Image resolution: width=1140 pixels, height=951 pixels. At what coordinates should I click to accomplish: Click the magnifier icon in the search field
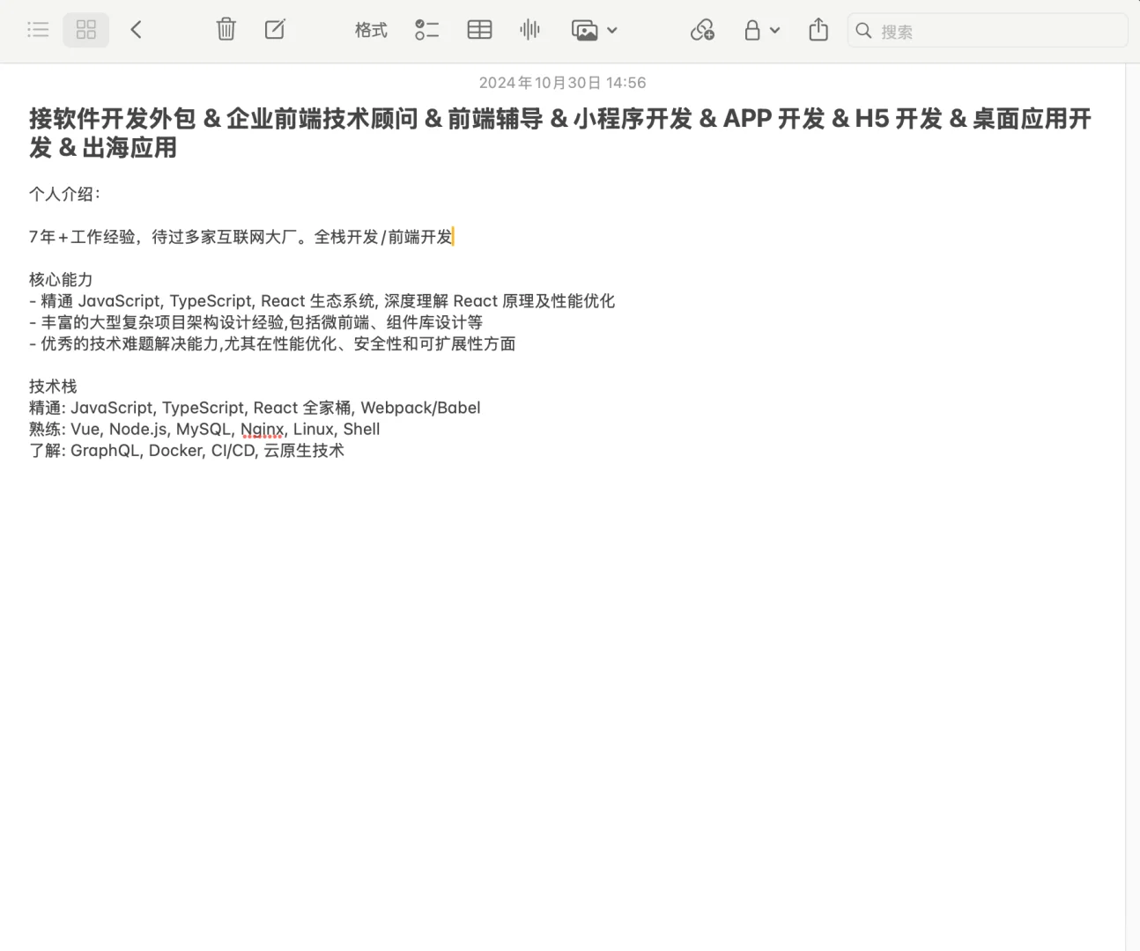tap(863, 30)
